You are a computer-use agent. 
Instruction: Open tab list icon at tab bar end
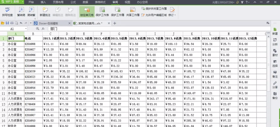click(x=268, y=23)
